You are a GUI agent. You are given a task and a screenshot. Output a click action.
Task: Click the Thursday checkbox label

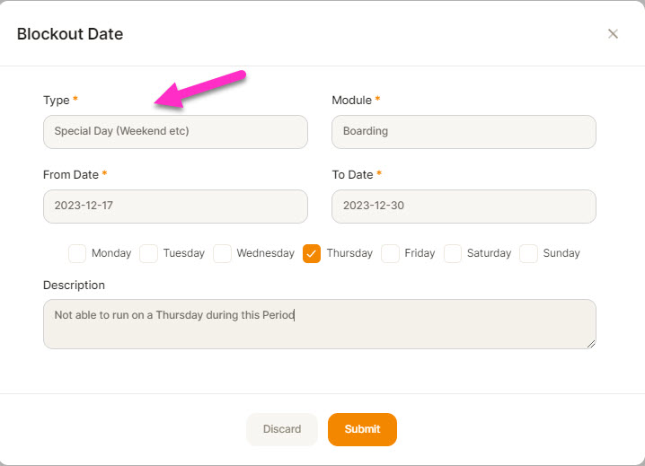[x=349, y=253]
